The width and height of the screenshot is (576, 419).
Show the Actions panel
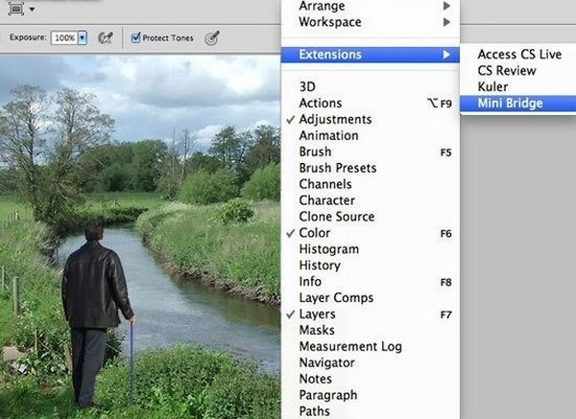coord(371,104)
